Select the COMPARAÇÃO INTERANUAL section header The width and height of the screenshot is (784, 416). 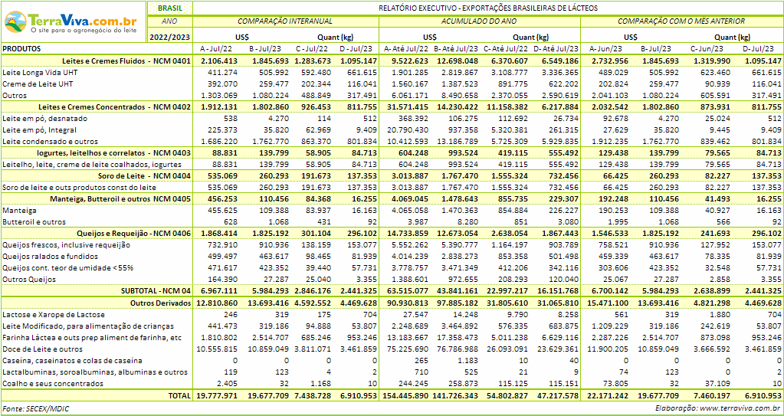(287, 21)
